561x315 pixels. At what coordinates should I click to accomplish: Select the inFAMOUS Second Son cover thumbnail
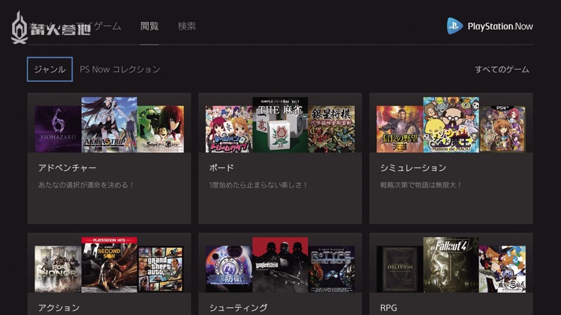pyautogui.click(x=109, y=265)
